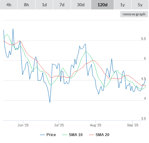Click the Sep '25 axis label
The image size is (149, 143).
click(x=133, y=125)
